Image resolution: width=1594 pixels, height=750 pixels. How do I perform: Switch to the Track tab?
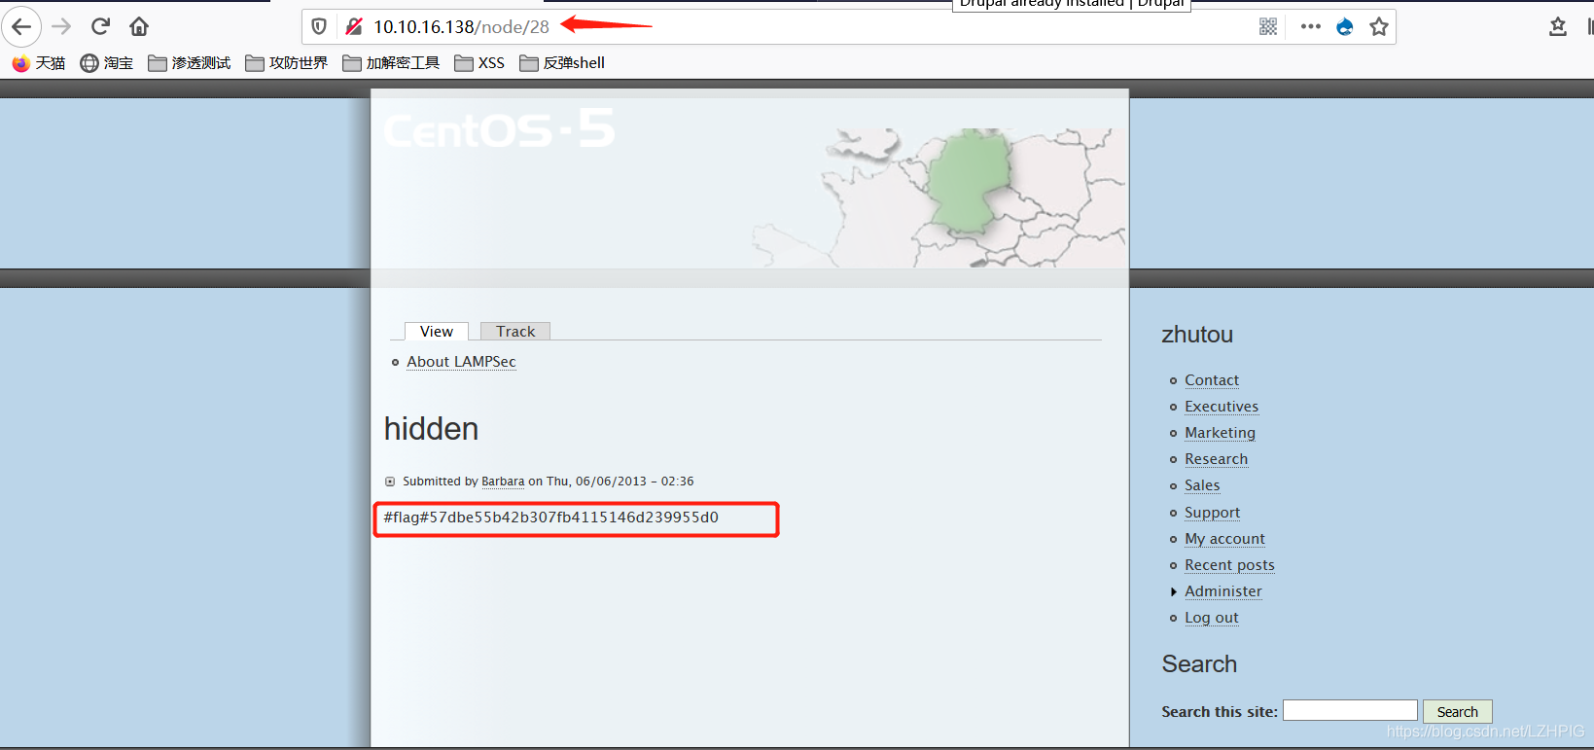[x=515, y=332]
